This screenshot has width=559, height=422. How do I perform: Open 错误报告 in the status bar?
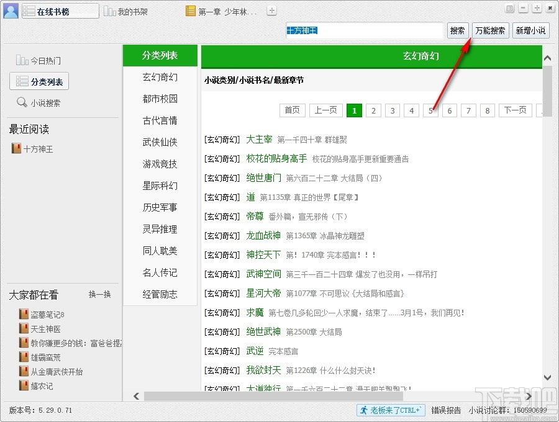445,410
